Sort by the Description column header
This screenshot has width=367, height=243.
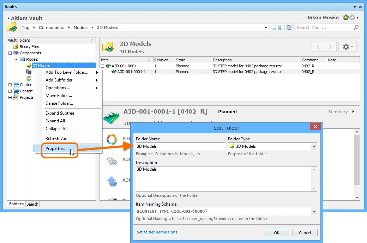coord(256,60)
